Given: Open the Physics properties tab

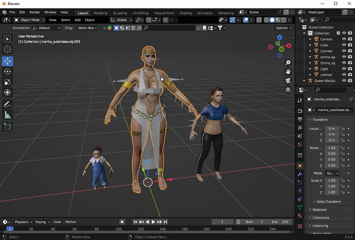Looking at the screenshot, I should 300,191.
